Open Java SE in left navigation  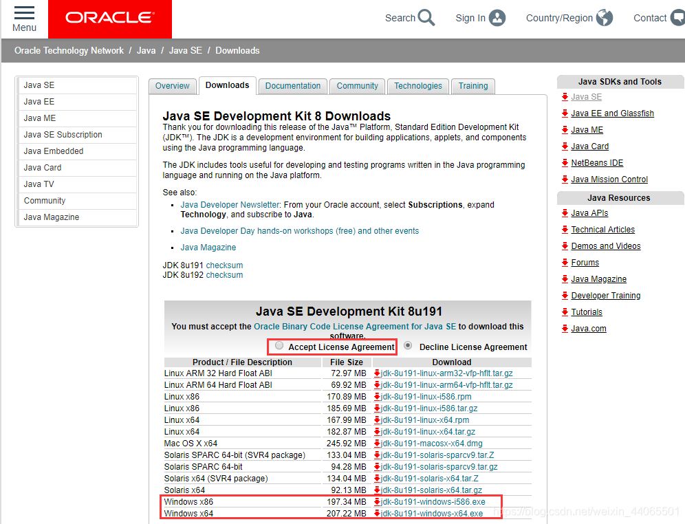77,85
